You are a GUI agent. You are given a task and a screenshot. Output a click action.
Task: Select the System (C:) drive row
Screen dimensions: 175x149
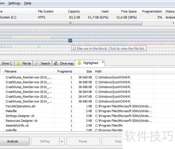click(87, 17)
